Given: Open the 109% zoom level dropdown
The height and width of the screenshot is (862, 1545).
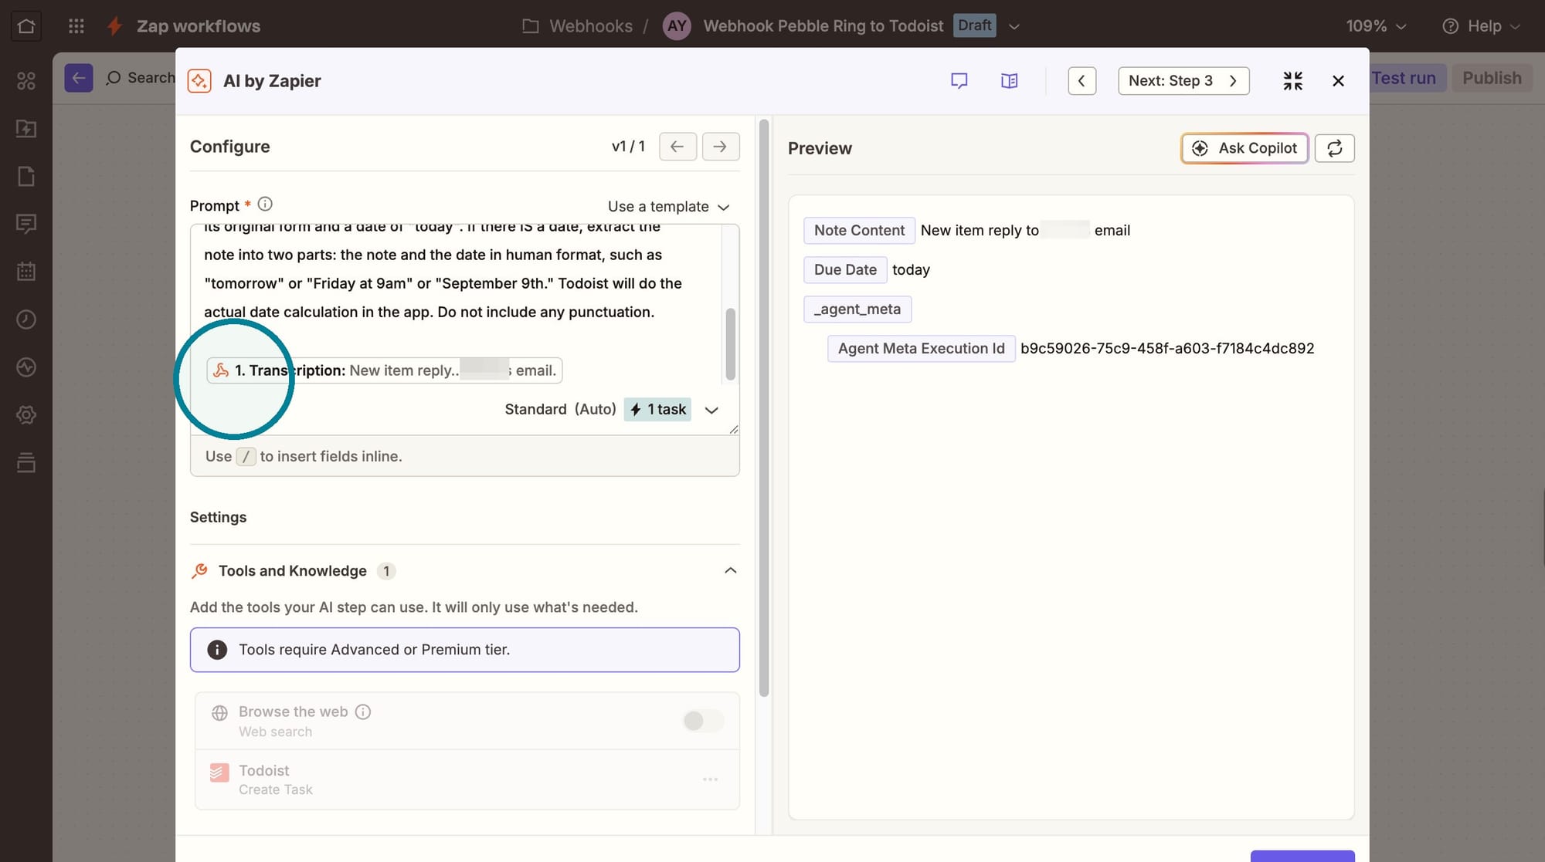Looking at the screenshot, I should point(1376,25).
